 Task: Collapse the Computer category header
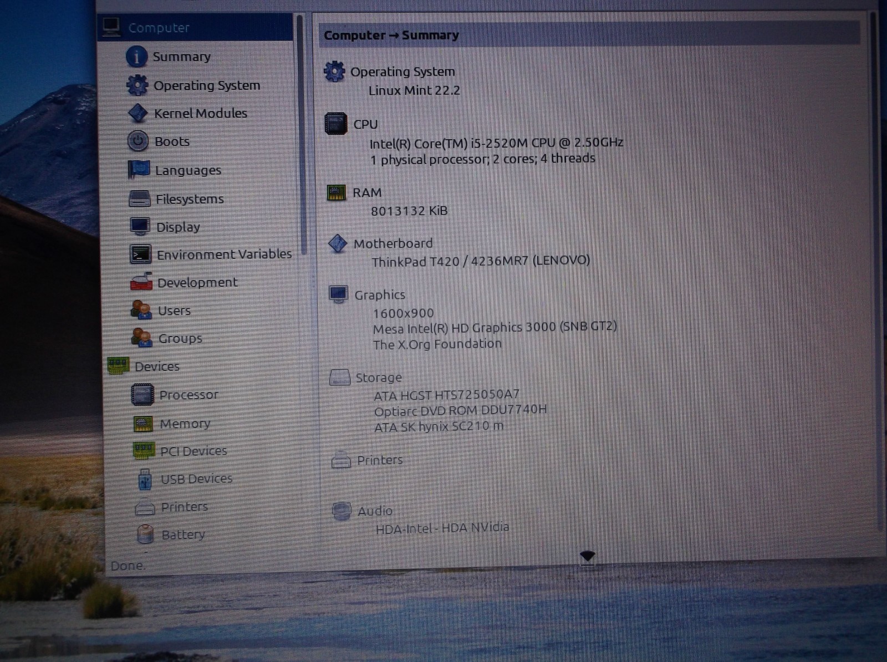coord(159,28)
